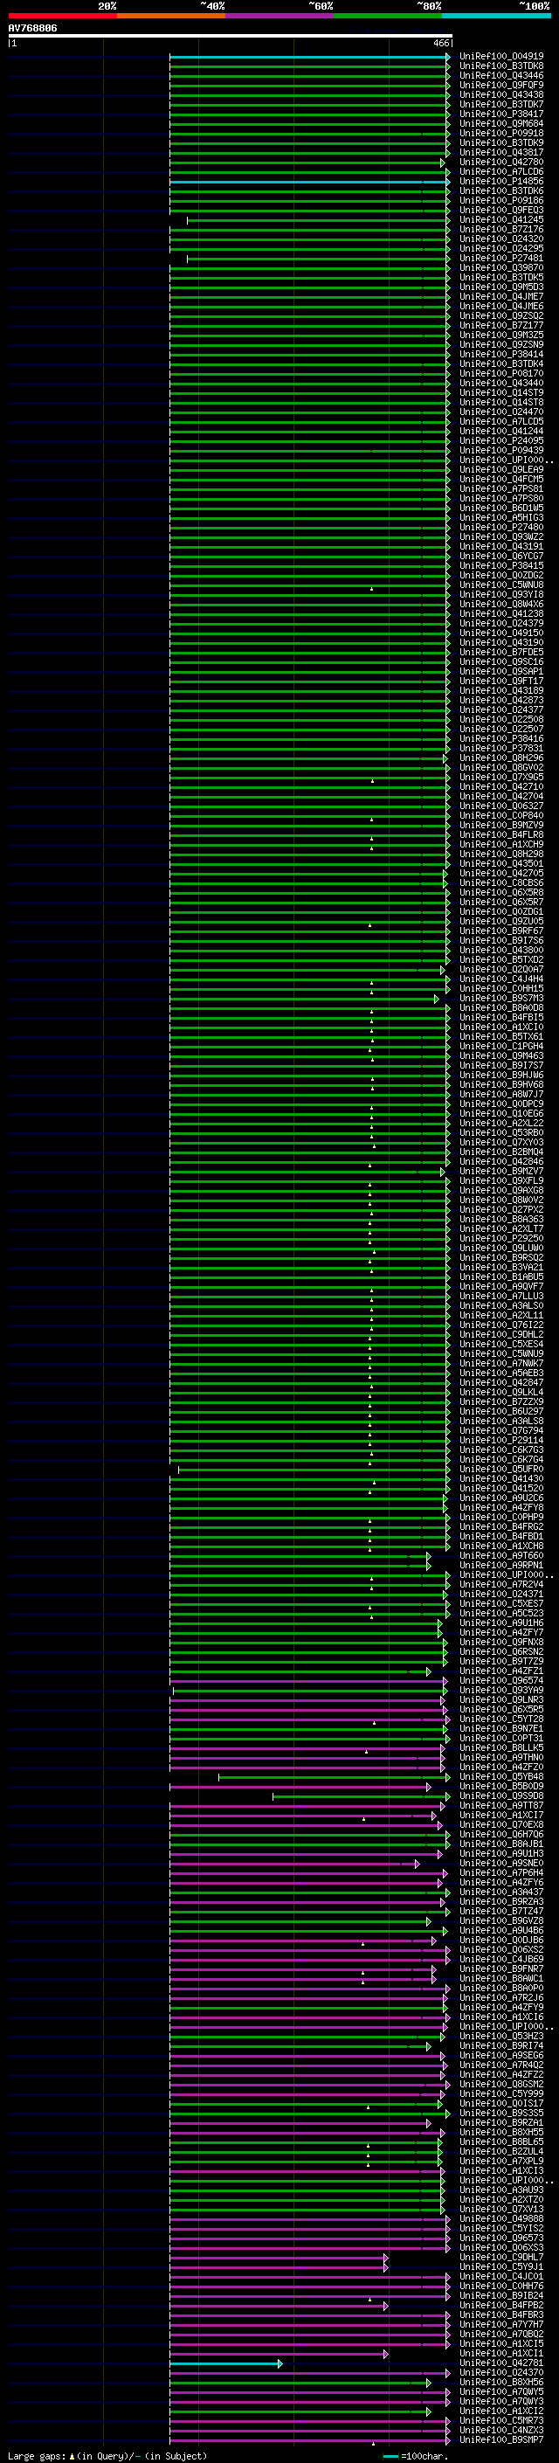Select UniRef100_P27481 label
This screenshot has width=559, height=2463.
click(501, 258)
